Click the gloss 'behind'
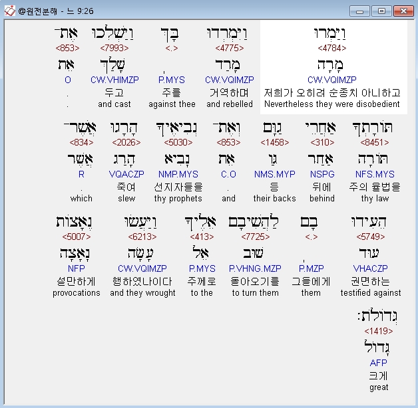This screenshot has height=408, width=418. 322,198
